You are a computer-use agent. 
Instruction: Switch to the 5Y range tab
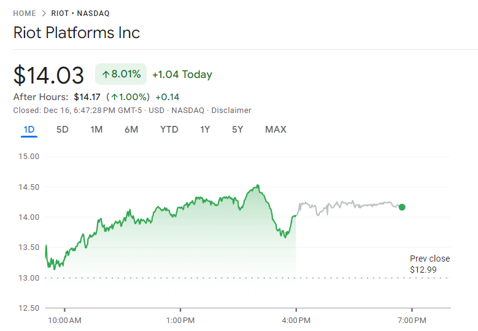237,130
